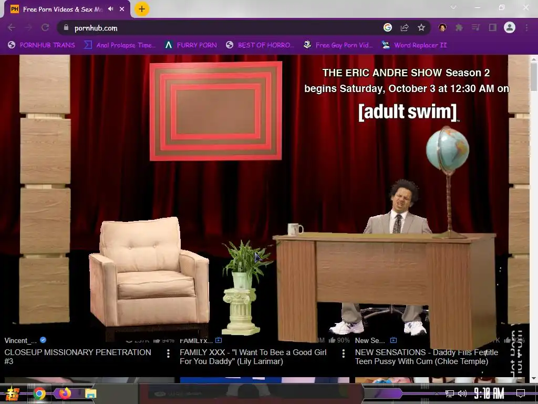The height and width of the screenshot is (404, 538).
Task: Open the tab search chevron
Action: pos(453,7)
